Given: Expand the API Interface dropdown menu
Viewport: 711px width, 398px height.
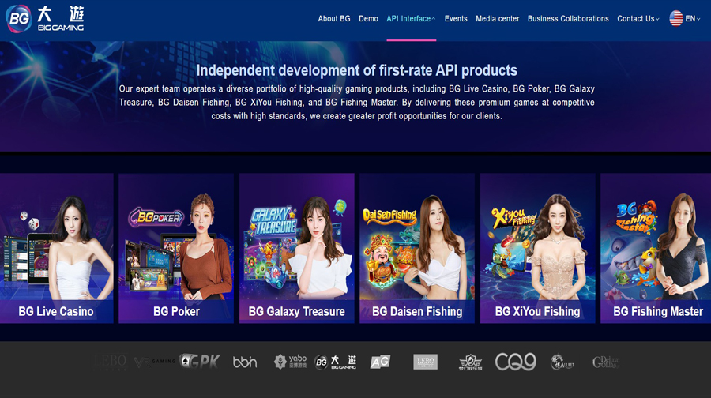Looking at the screenshot, I should pyautogui.click(x=411, y=19).
